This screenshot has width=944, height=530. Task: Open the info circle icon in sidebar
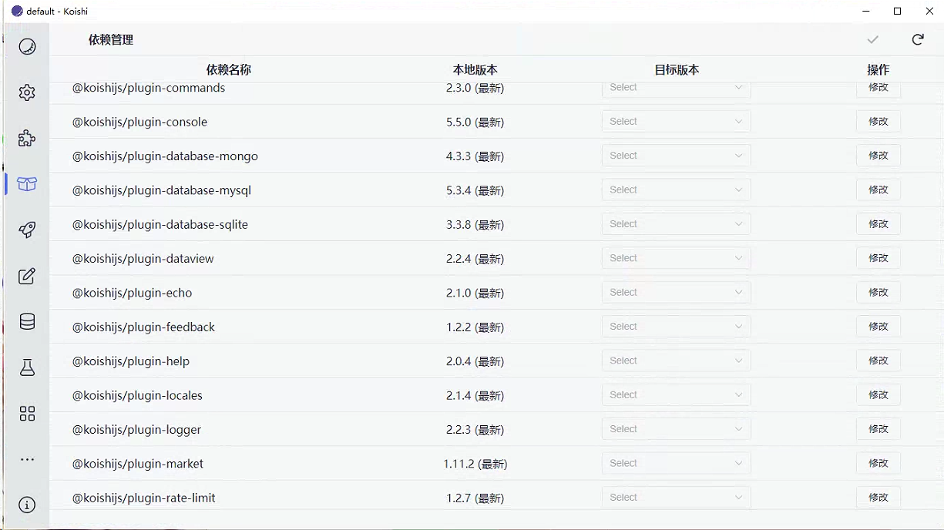coord(27,505)
